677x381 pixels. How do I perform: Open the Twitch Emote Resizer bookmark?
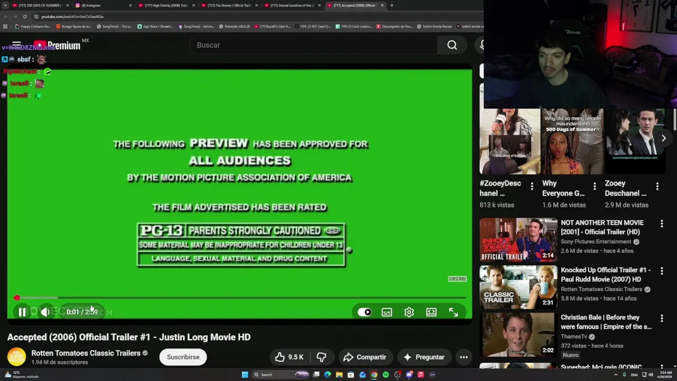(x=434, y=26)
